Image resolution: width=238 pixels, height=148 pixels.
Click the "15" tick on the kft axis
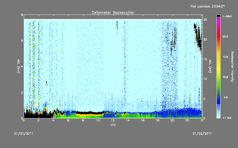point(205,59)
